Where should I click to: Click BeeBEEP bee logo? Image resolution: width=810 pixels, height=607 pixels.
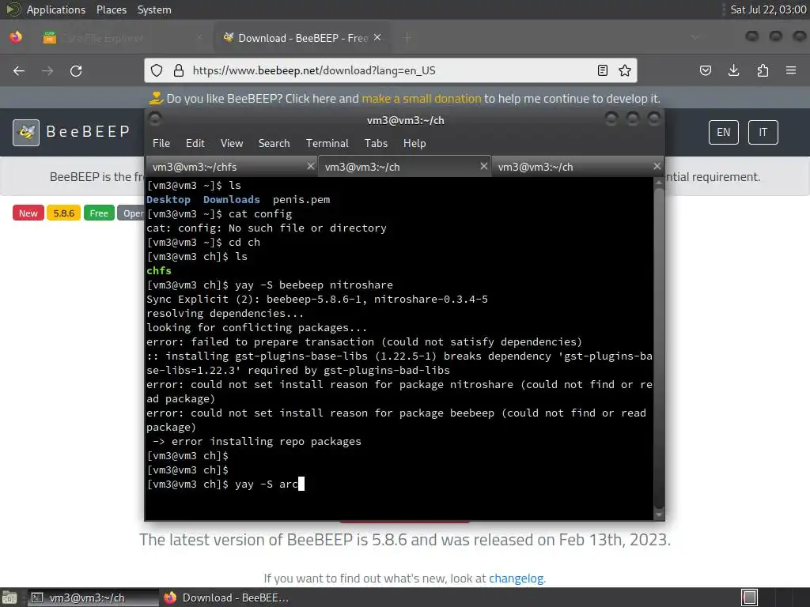coord(26,133)
